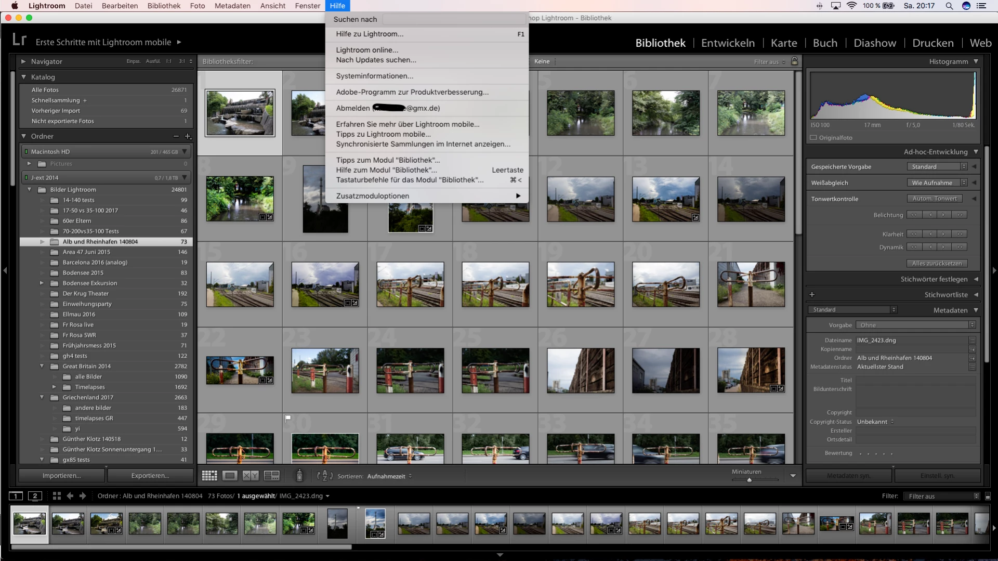998x561 pixels.
Task: Open XY compare view
Action: (x=251, y=476)
